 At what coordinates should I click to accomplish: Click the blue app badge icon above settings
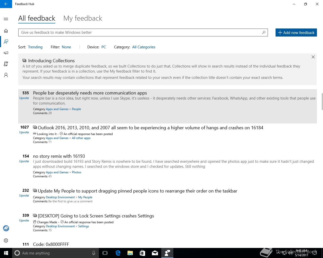pos(6,228)
